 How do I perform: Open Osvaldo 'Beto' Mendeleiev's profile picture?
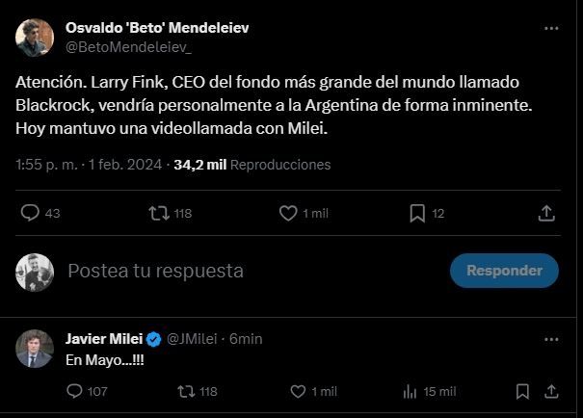(35, 37)
